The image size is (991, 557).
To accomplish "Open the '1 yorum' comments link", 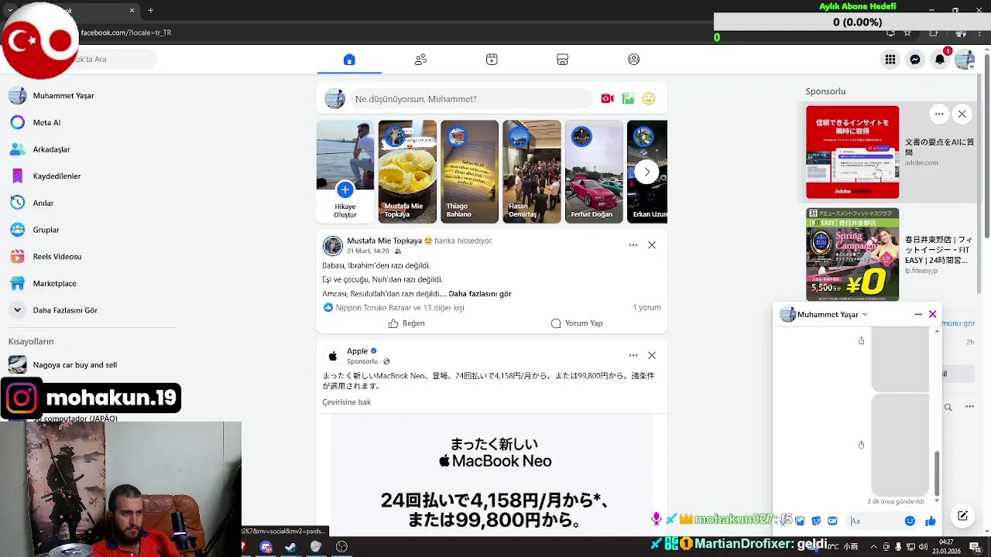I will [x=646, y=307].
